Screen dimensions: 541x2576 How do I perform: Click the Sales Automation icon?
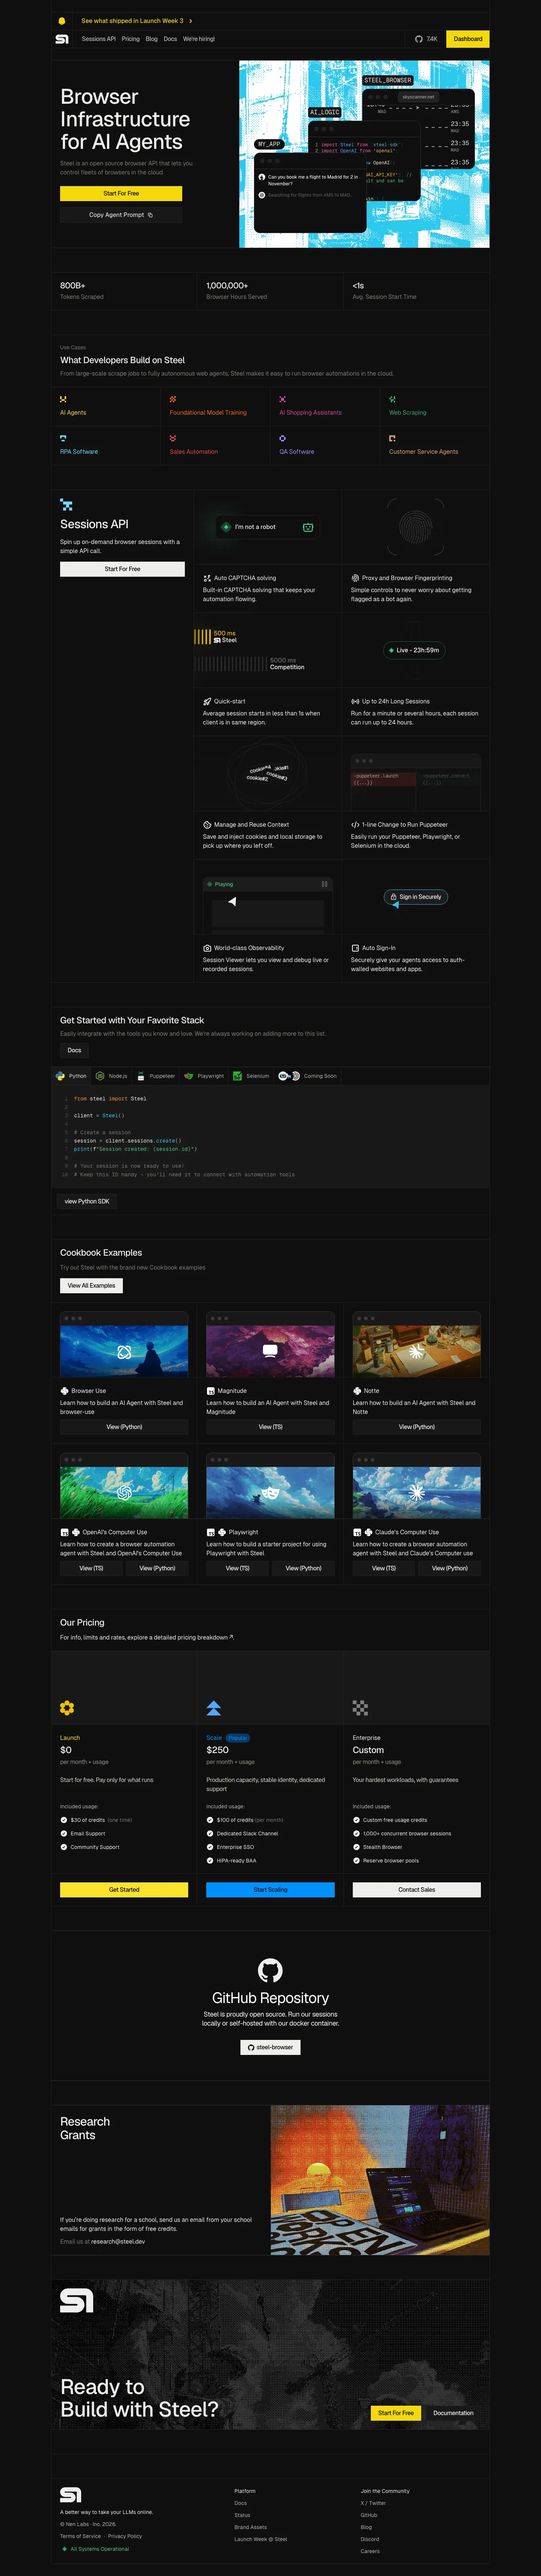[x=173, y=438]
